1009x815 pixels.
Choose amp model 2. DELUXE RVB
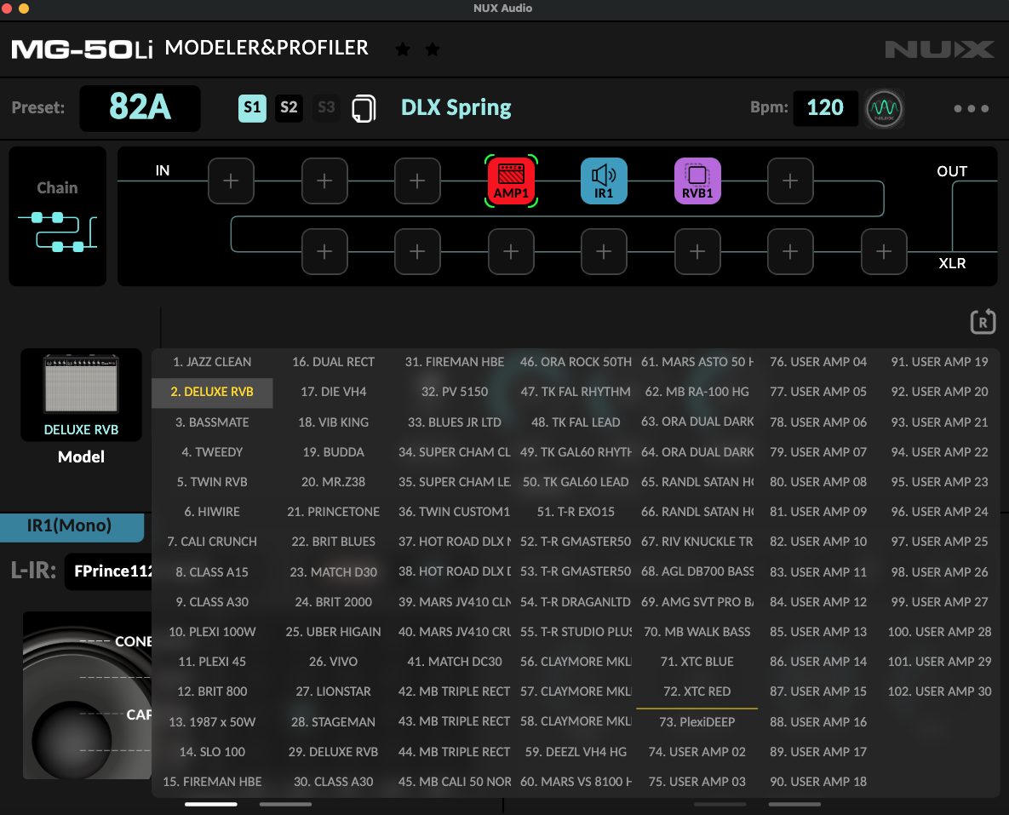[x=212, y=392]
